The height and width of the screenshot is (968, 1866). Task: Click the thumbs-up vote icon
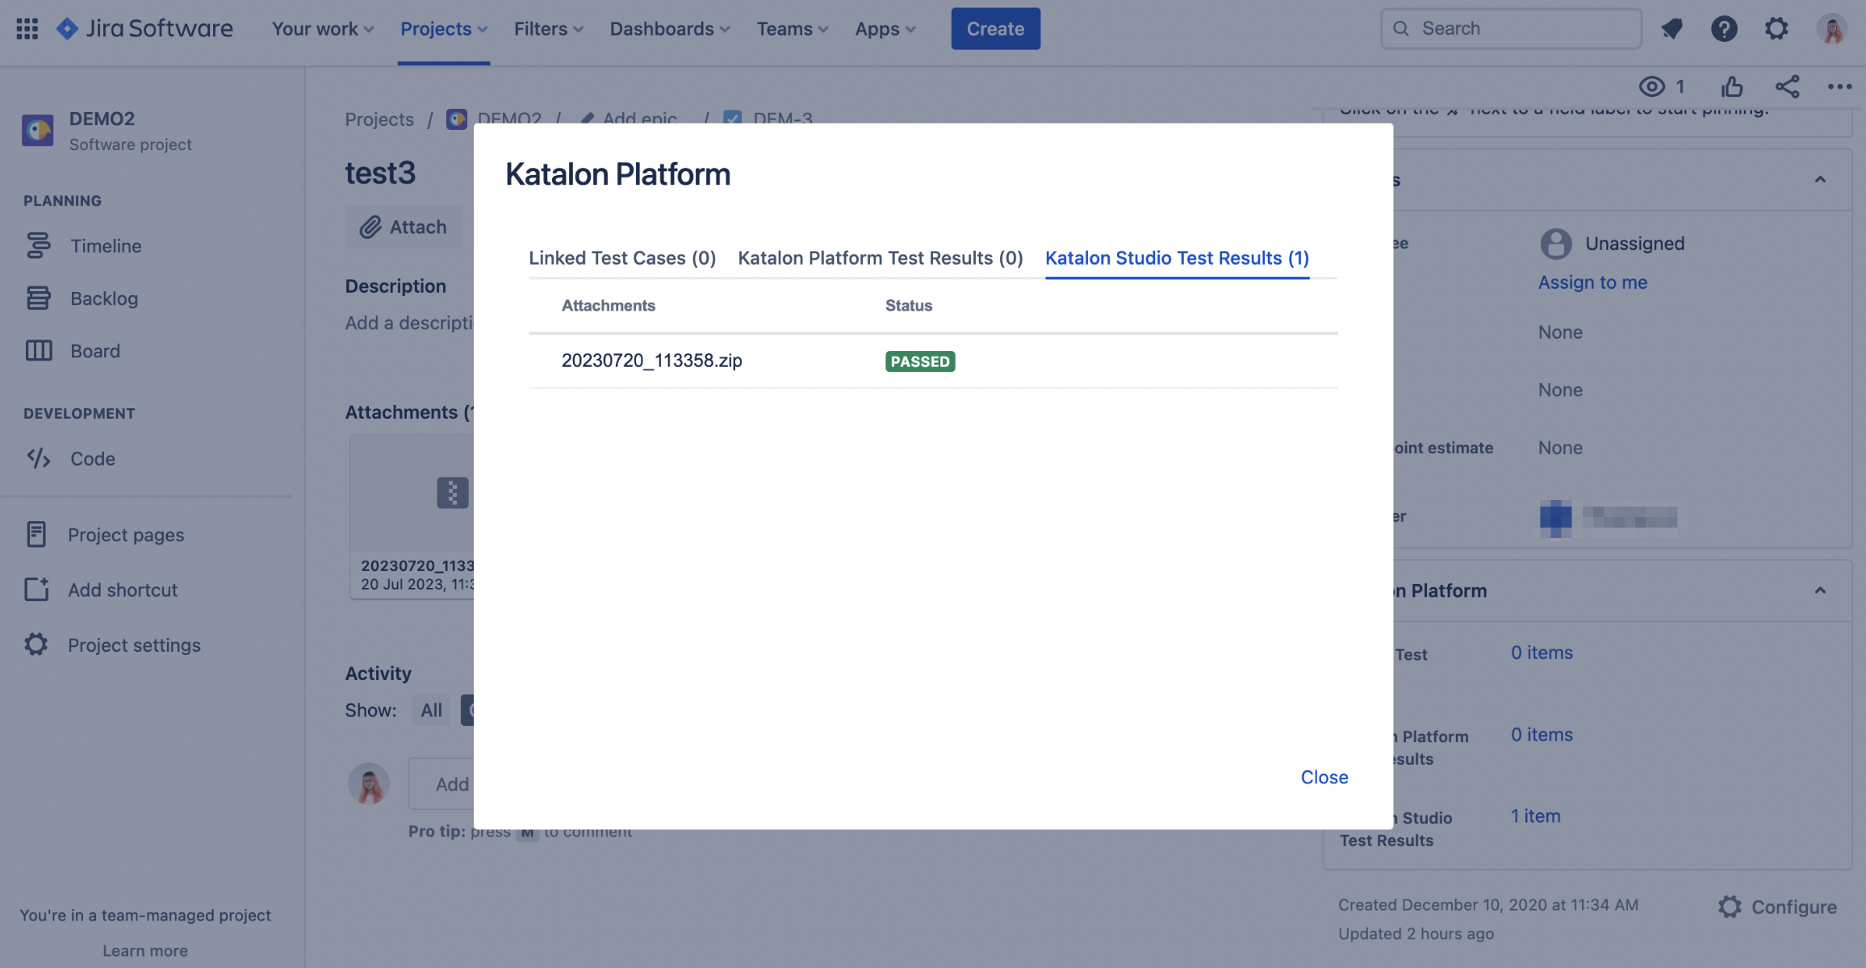point(1732,86)
